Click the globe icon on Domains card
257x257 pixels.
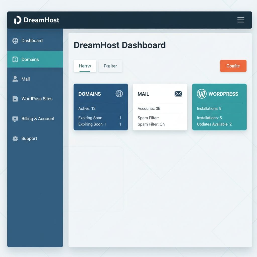click(119, 94)
